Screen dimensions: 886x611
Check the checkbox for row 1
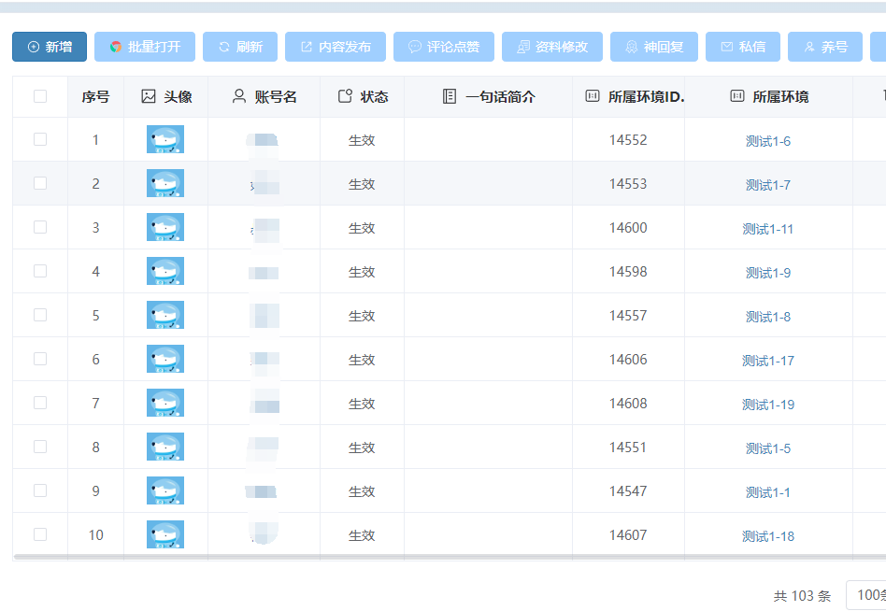click(38, 139)
